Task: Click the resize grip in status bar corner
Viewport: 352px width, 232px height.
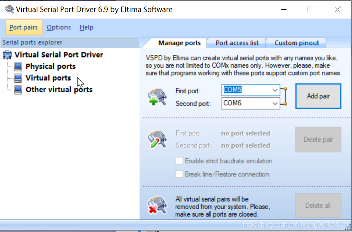Action: pos(348,227)
